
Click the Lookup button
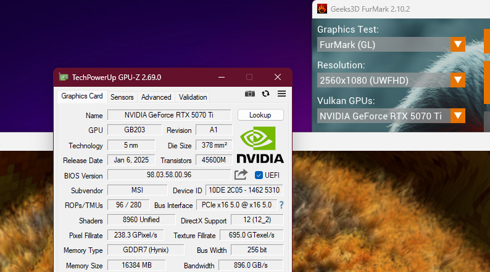pyautogui.click(x=260, y=115)
